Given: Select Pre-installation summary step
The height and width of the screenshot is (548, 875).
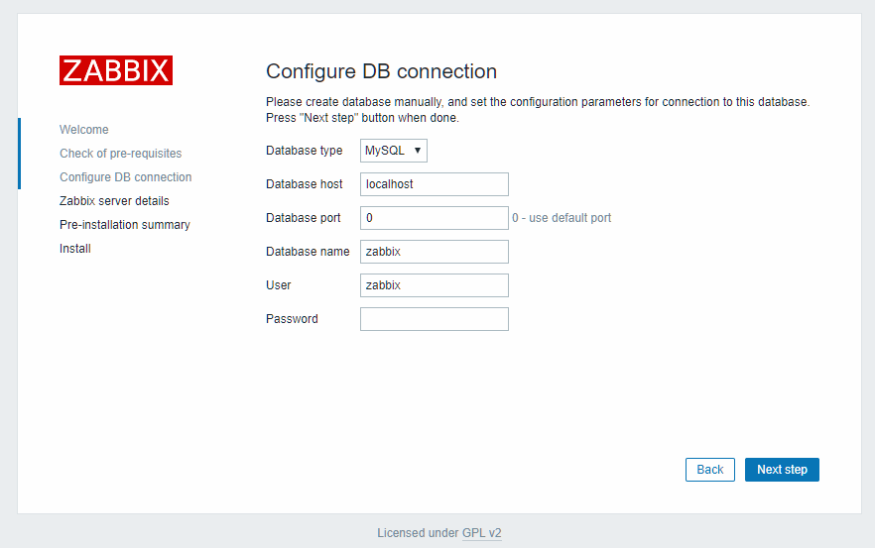Looking at the screenshot, I should [x=125, y=225].
